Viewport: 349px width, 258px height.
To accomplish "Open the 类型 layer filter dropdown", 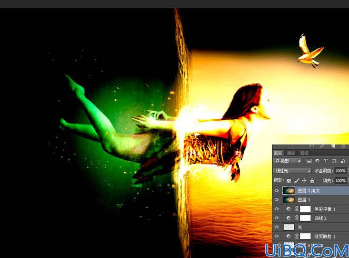I will click(x=287, y=161).
